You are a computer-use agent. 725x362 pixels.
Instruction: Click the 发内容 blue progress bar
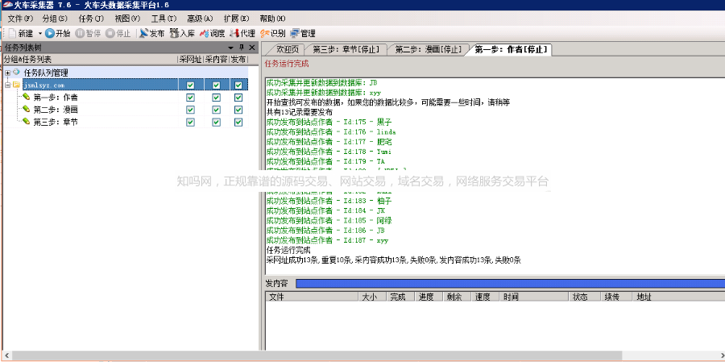click(x=510, y=284)
